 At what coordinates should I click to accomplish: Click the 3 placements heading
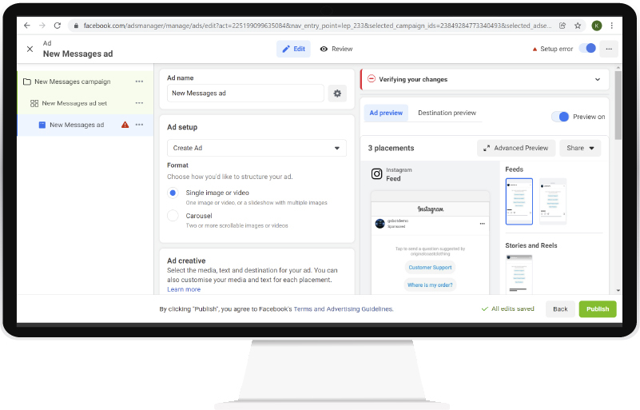[x=391, y=148]
